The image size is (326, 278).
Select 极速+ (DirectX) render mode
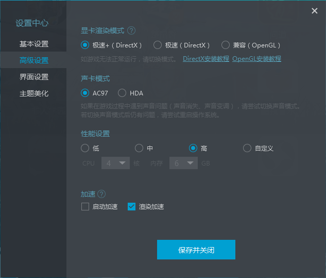pyautogui.click(x=85, y=45)
